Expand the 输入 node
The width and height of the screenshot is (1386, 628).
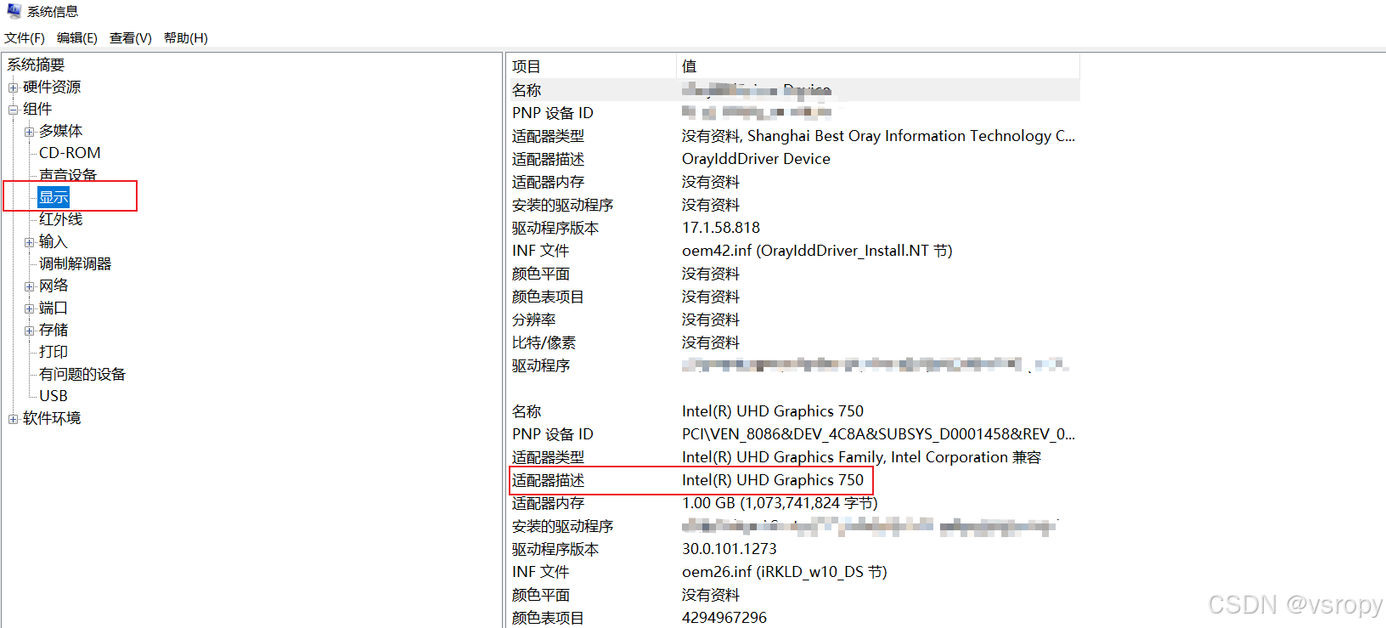pyautogui.click(x=29, y=242)
